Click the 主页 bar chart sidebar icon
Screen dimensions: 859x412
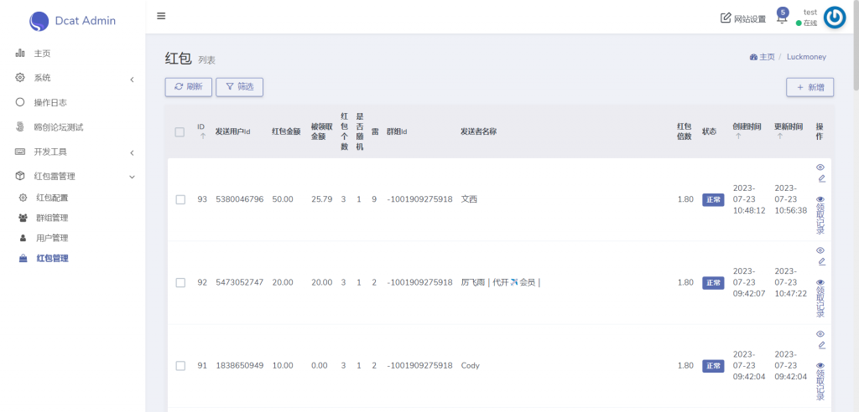(x=20, y=53)
